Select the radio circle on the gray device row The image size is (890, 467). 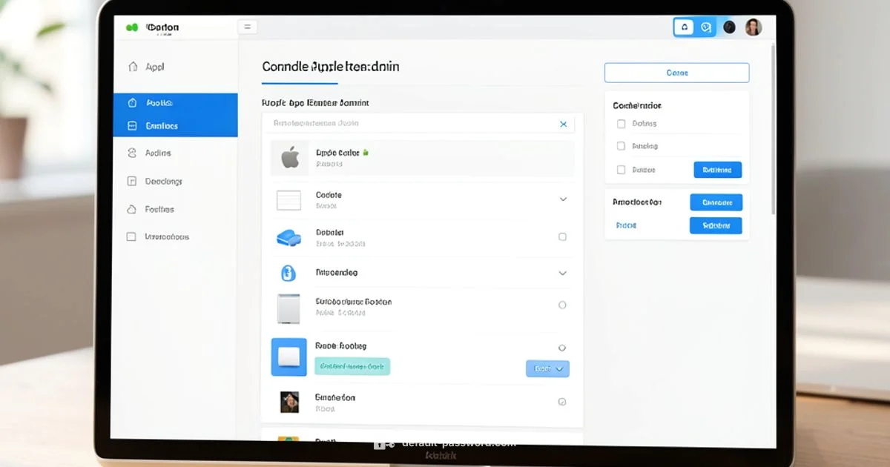(562, 305)
